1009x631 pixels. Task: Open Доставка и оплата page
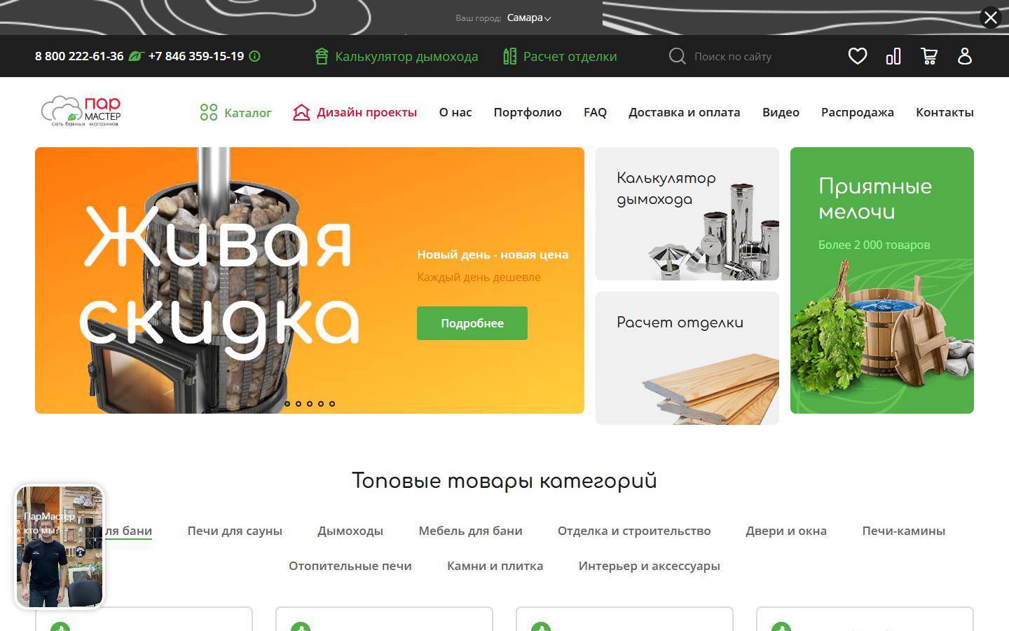[684, 112]
